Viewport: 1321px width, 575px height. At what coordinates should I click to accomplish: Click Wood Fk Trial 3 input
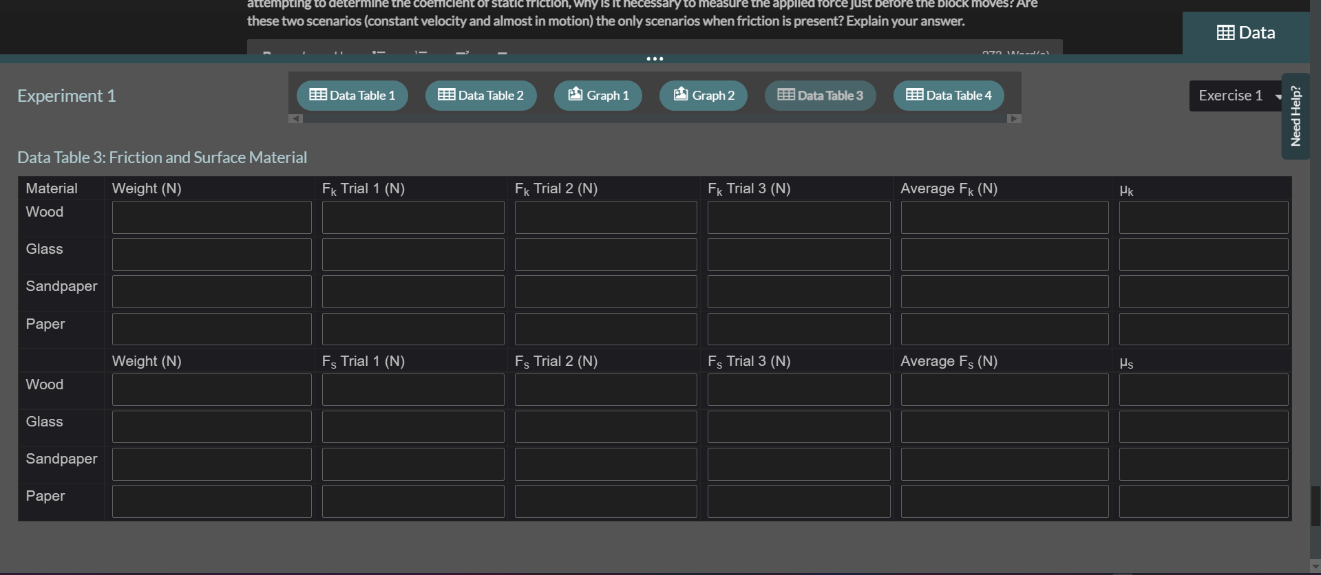tap(799, 217)
